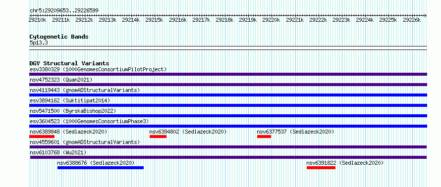Open the esv3380329 (1000GenomesConsortiumPilotProject) label
This screenshot has width=441, height=187.
[98, 69]
